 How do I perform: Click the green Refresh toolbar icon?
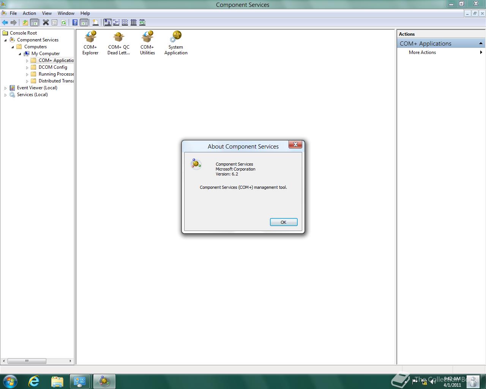tap(63, 22)
